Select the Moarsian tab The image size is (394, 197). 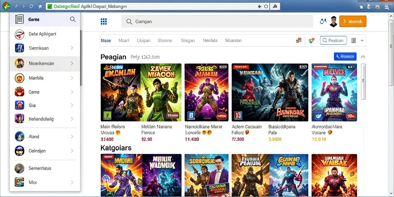click(x=234, y=40)
